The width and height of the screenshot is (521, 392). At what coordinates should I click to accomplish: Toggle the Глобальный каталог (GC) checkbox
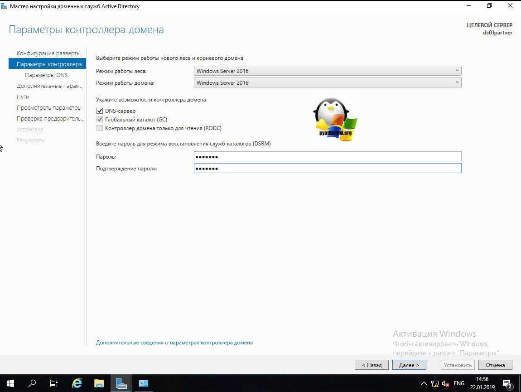point(100,120)
